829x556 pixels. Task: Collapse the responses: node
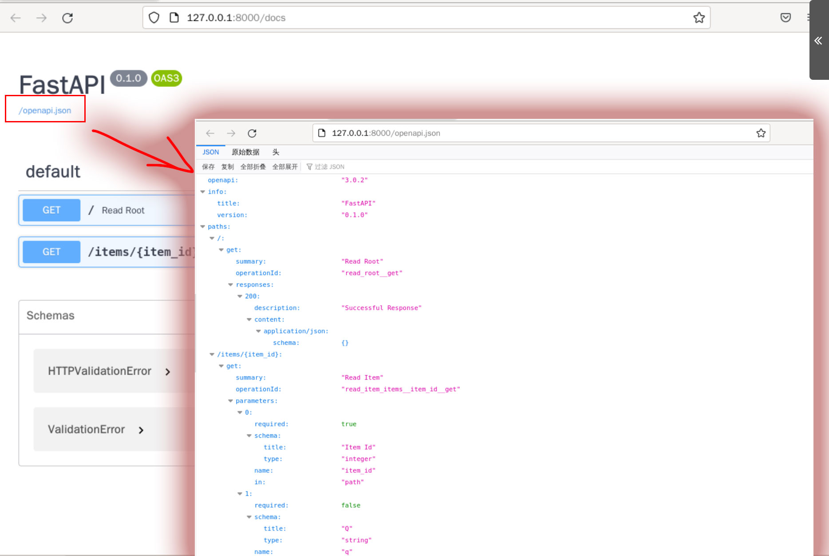231,285
